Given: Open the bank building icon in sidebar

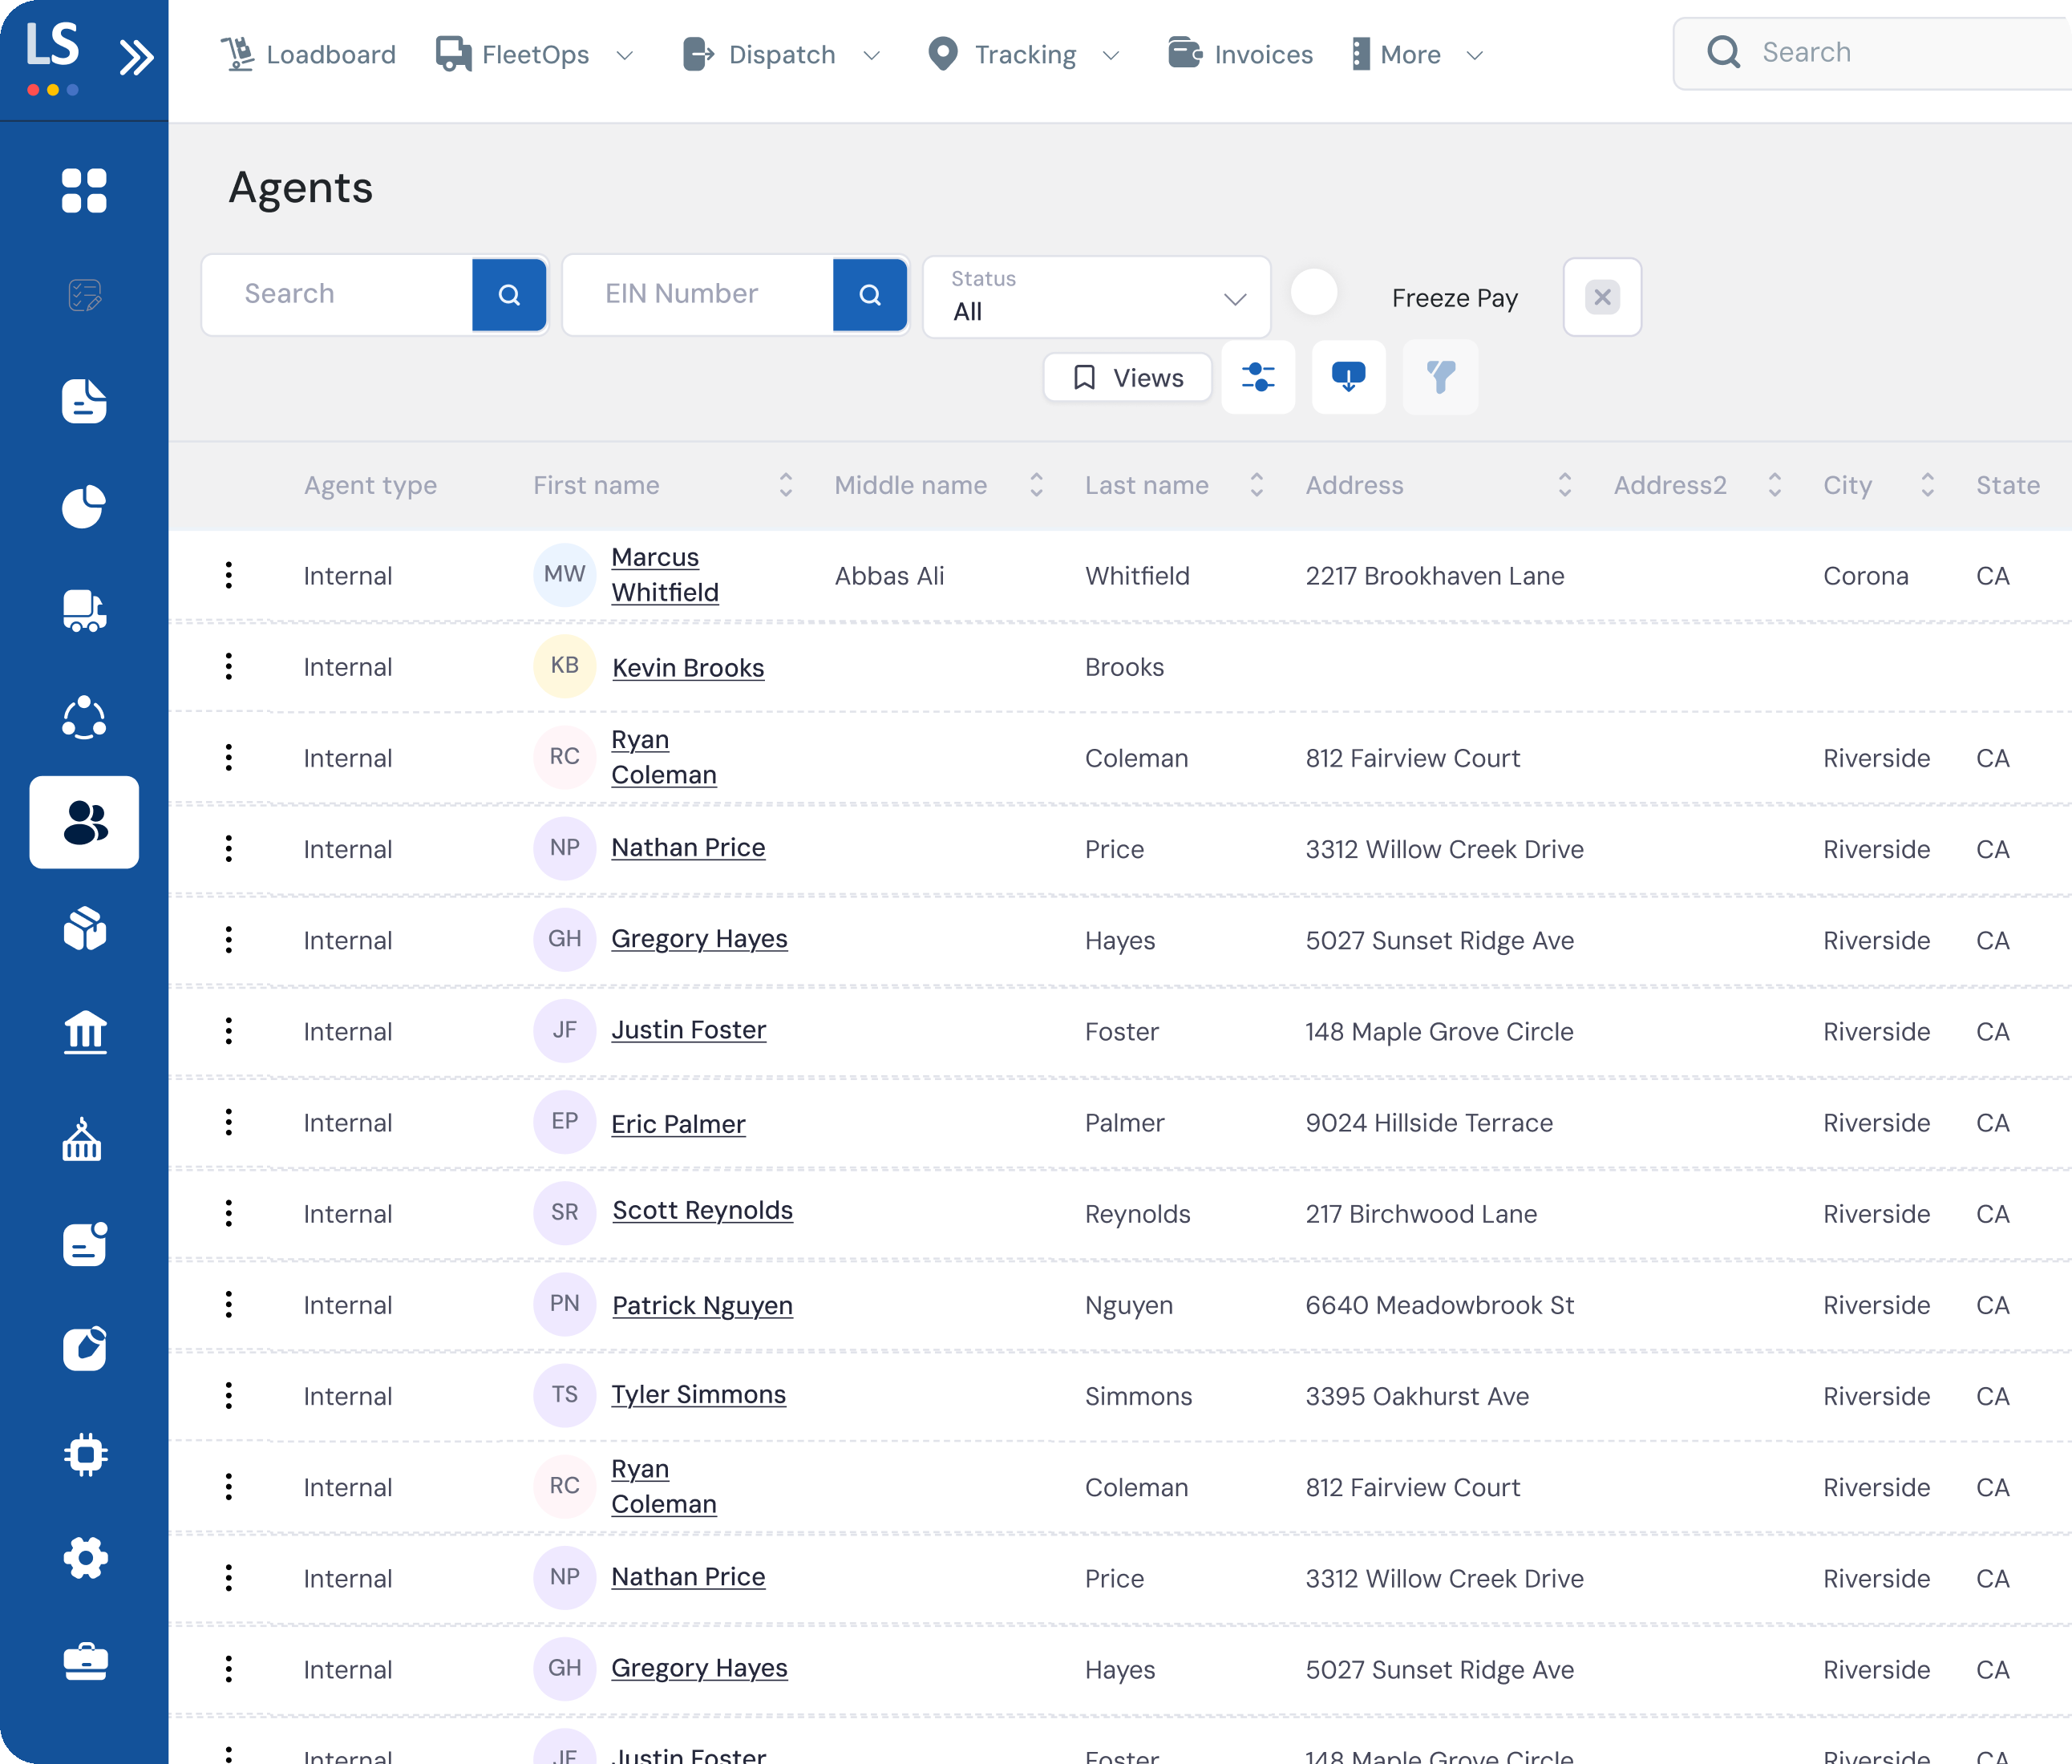Looking at the screenshot, I should pos(84,1032).
